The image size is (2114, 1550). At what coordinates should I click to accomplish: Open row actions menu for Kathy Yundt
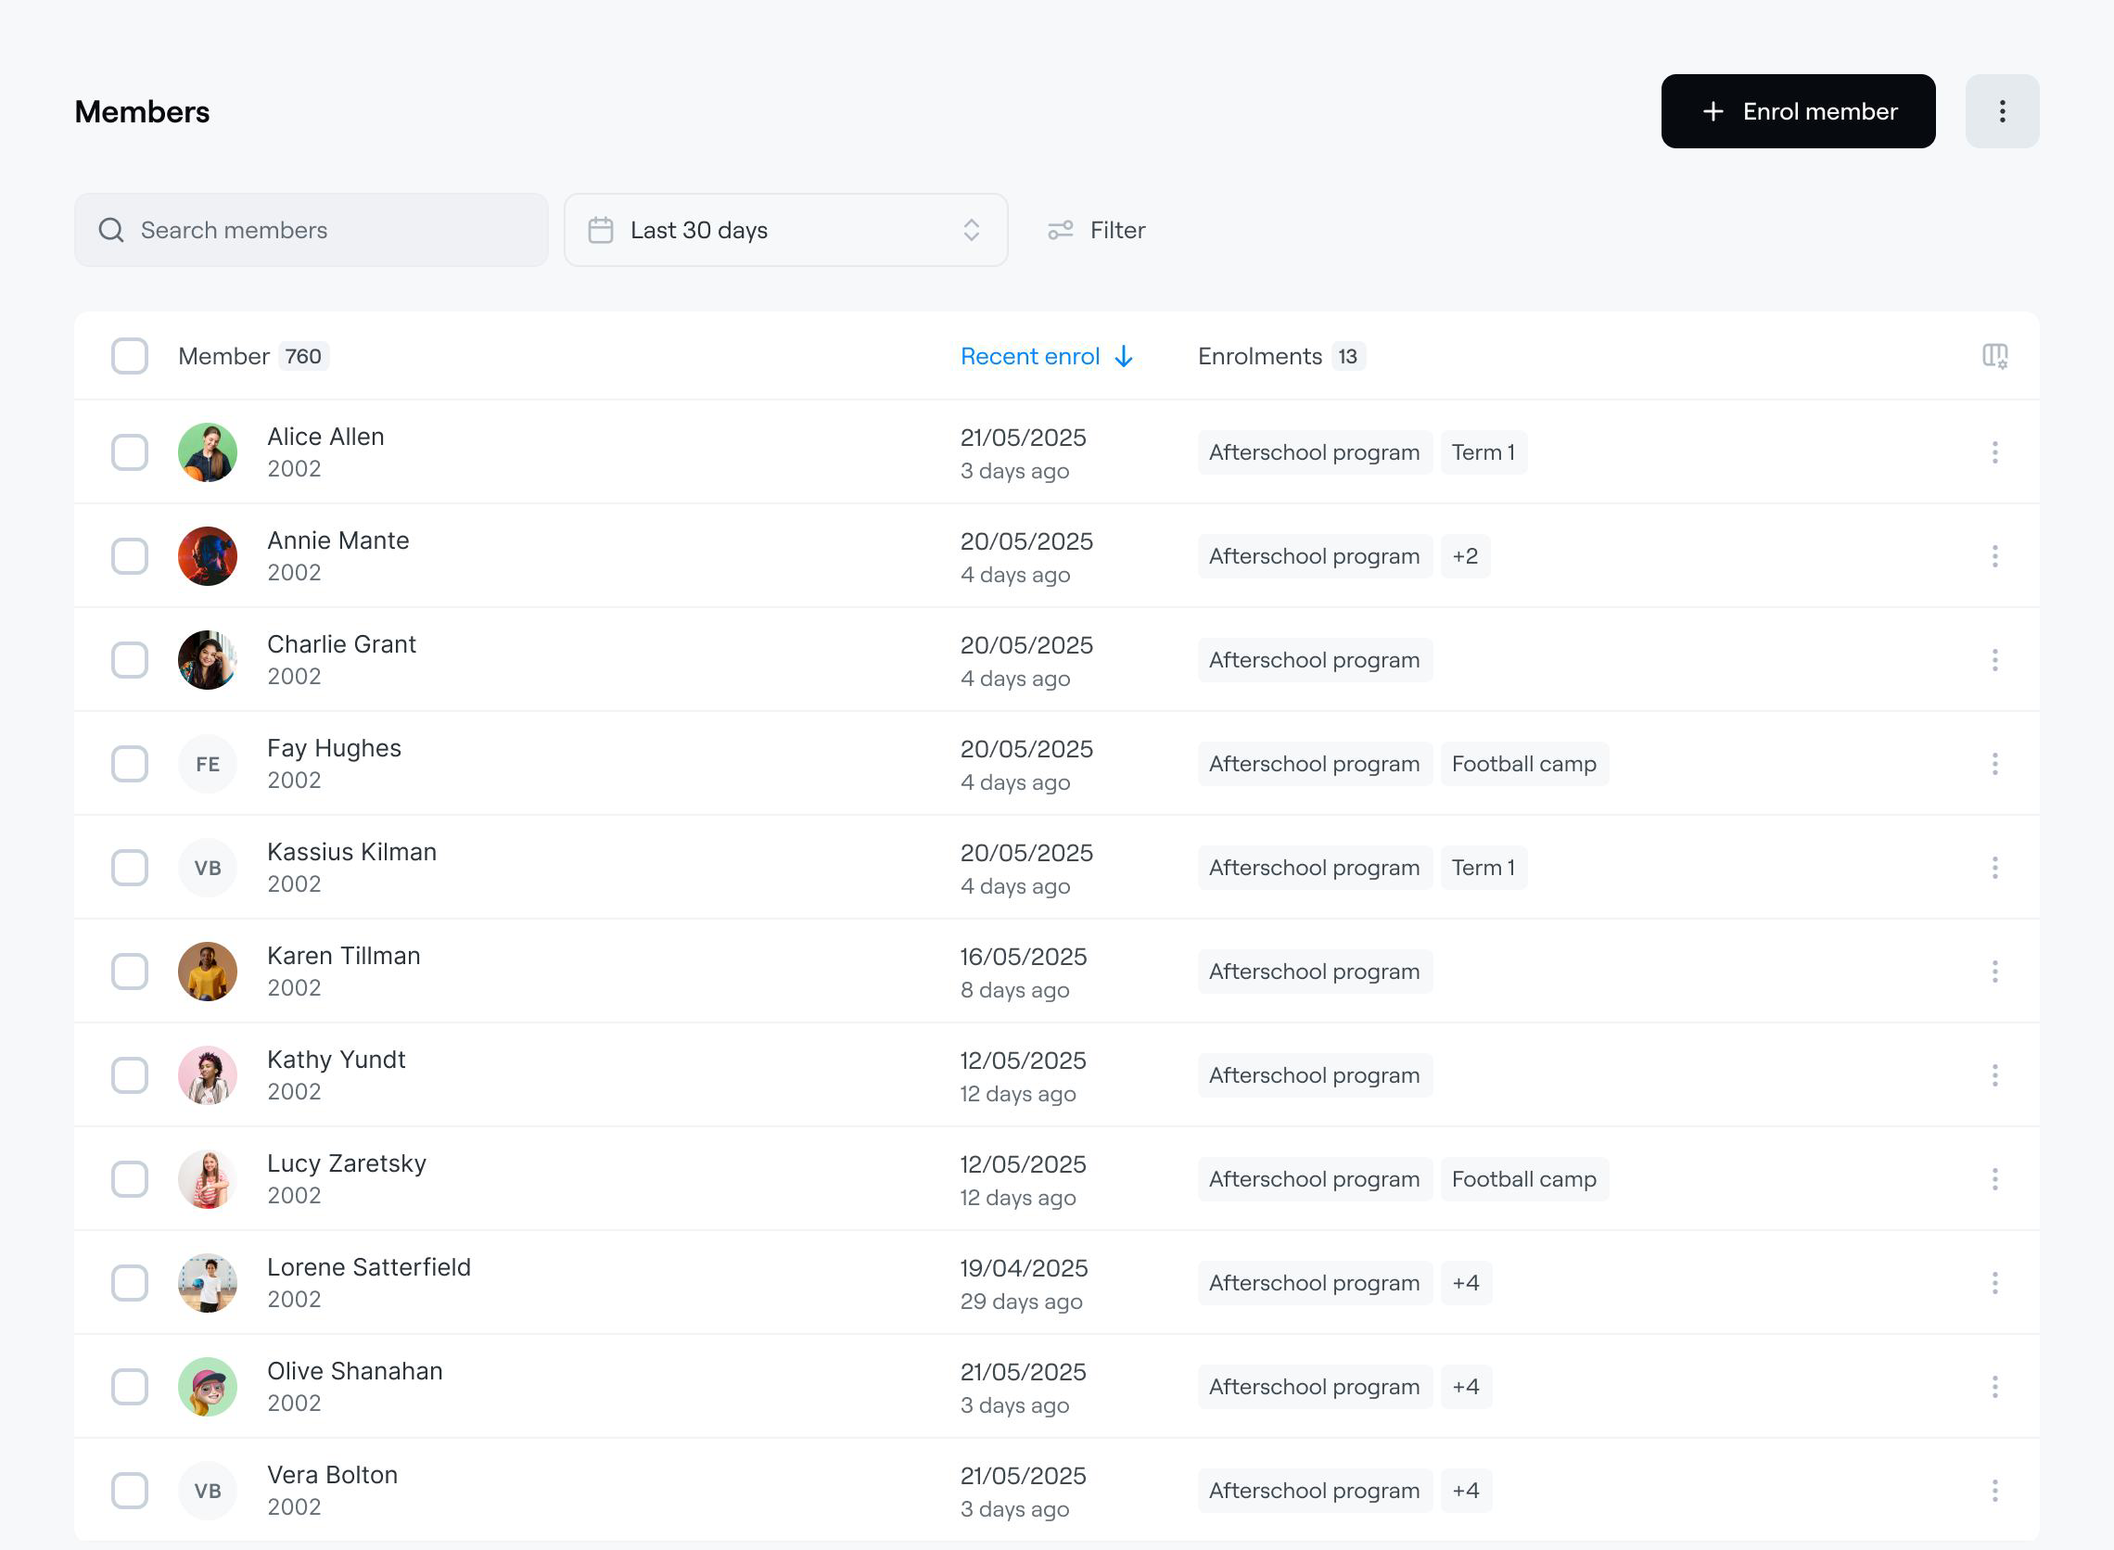pyautogui.click(x=1993, y=1075)
